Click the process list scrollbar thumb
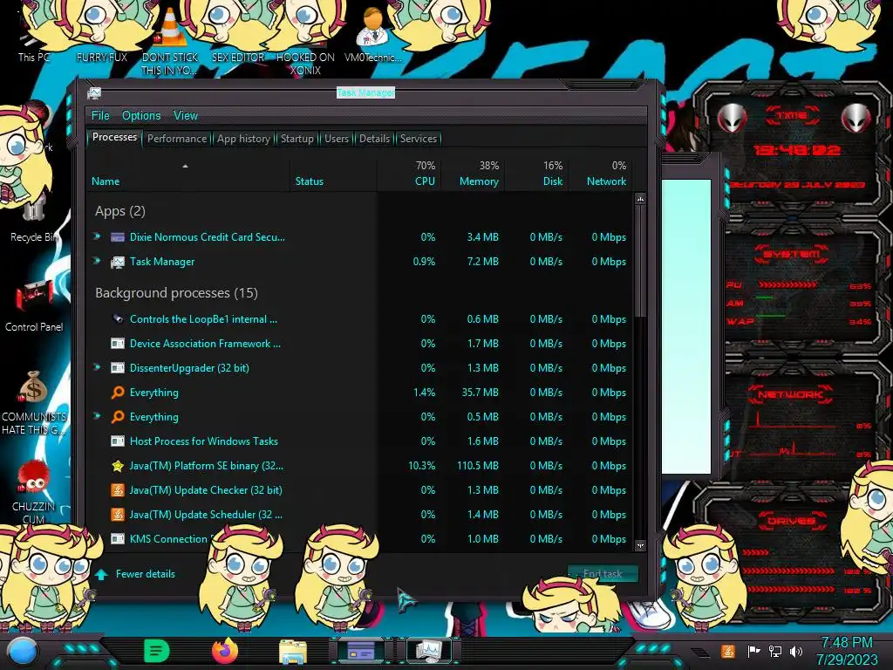This screenshot has height=670, width=893. coord(640,261)
